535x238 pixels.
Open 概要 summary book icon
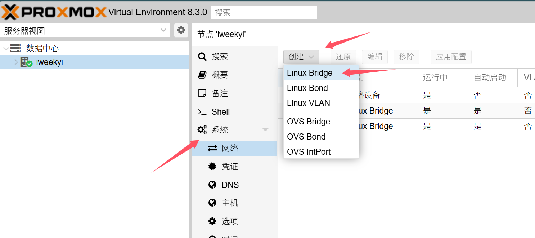(x=202, y=75)
